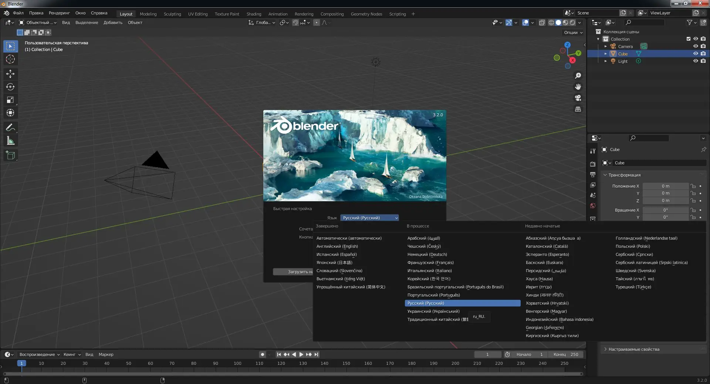
Task: Expand the Camera item in outliner
Action: pos(605,47)
